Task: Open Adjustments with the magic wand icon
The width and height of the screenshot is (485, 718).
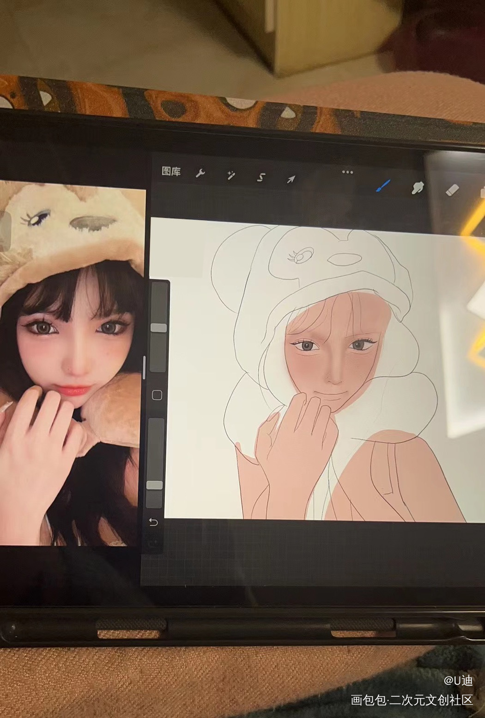Action: pyautogui.click(x=230, y=175)
